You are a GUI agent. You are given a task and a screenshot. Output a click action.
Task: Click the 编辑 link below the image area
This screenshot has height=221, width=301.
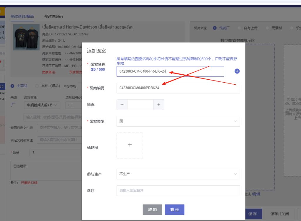click(256, 194)
